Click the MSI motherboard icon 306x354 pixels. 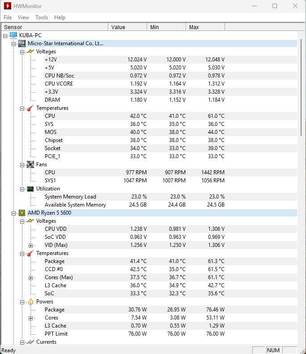22,43
